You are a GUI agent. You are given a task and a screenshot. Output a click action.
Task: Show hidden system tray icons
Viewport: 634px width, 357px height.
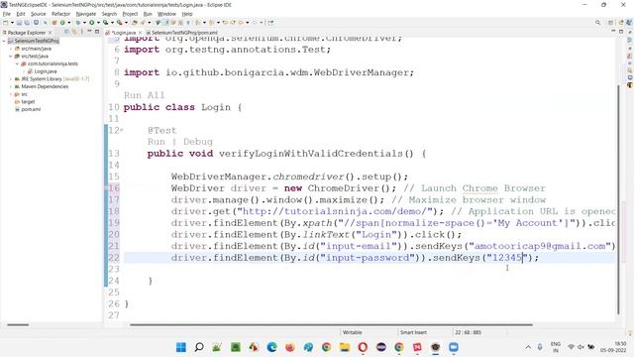pyautogui.click(x=528, y=347)
